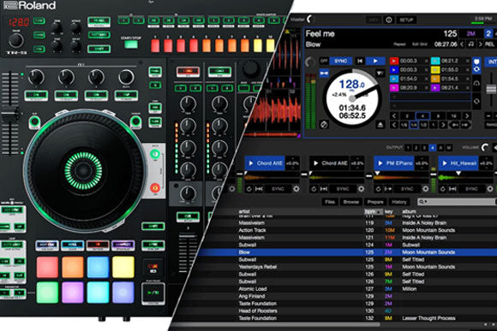Click the headphone cue icon
The height and width of the screenshot is (331, 497).
click(x=476, y=83)
